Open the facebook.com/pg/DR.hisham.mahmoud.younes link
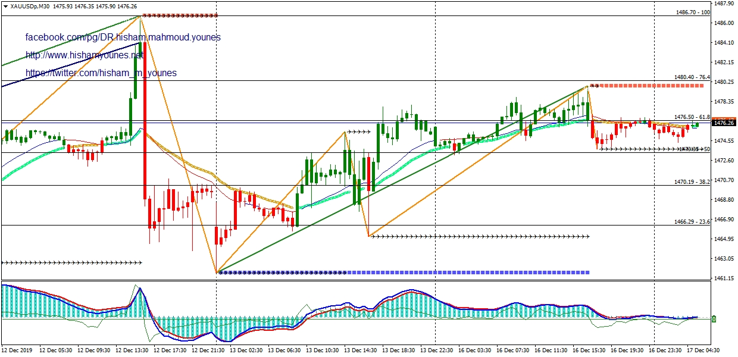738x357 pixels. [x=123, y=37]
